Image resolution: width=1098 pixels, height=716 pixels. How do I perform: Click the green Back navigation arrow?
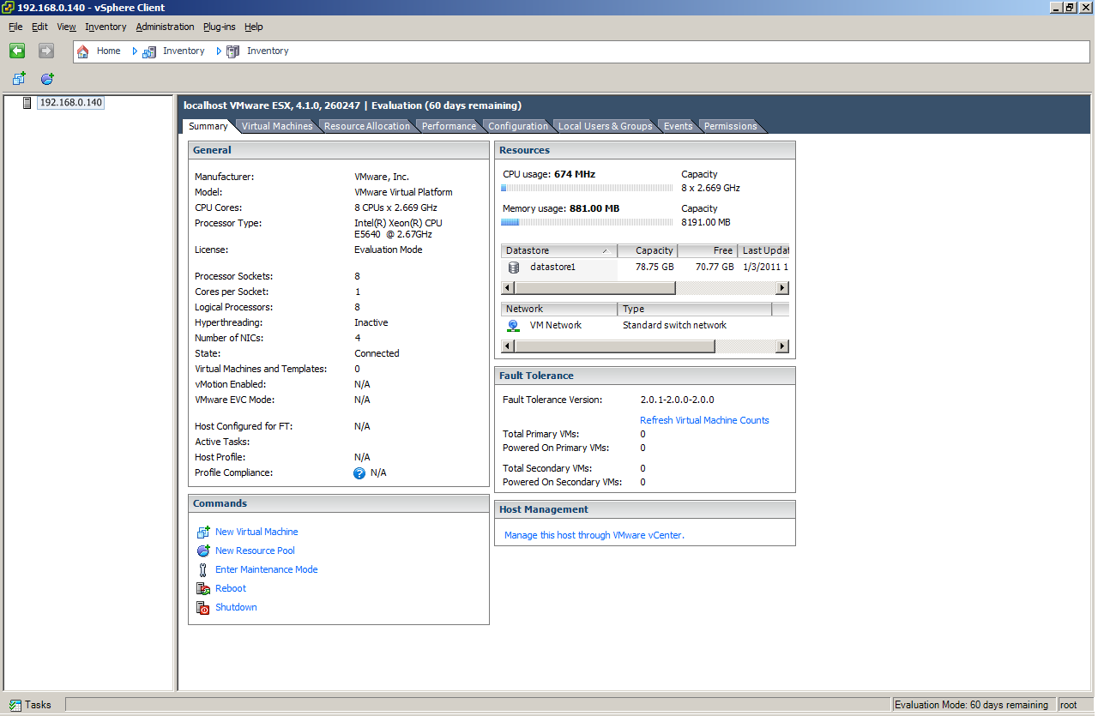[x=17, y=51]
